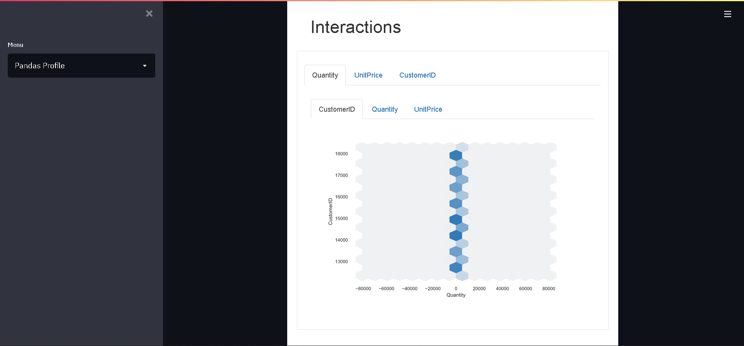The width and height of the screenshot is (744, 346).
Task: Click the Menu label in sidebar
Action: 16,45
